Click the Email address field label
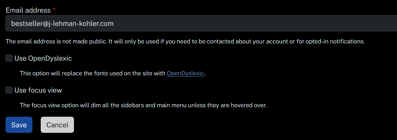 point(28,10)
